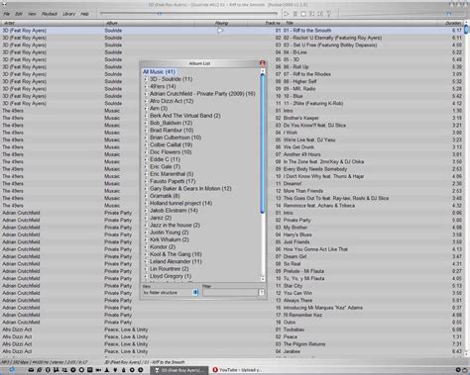This screenshot has height=375, width=470.
Task: Close the Album List window
Action: click(x=263, y=63)
